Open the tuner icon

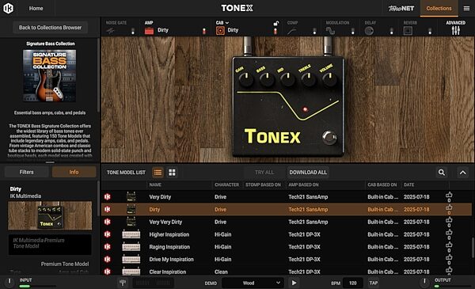pos(123,283)
